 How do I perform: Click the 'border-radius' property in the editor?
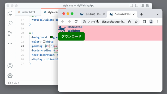42,50
